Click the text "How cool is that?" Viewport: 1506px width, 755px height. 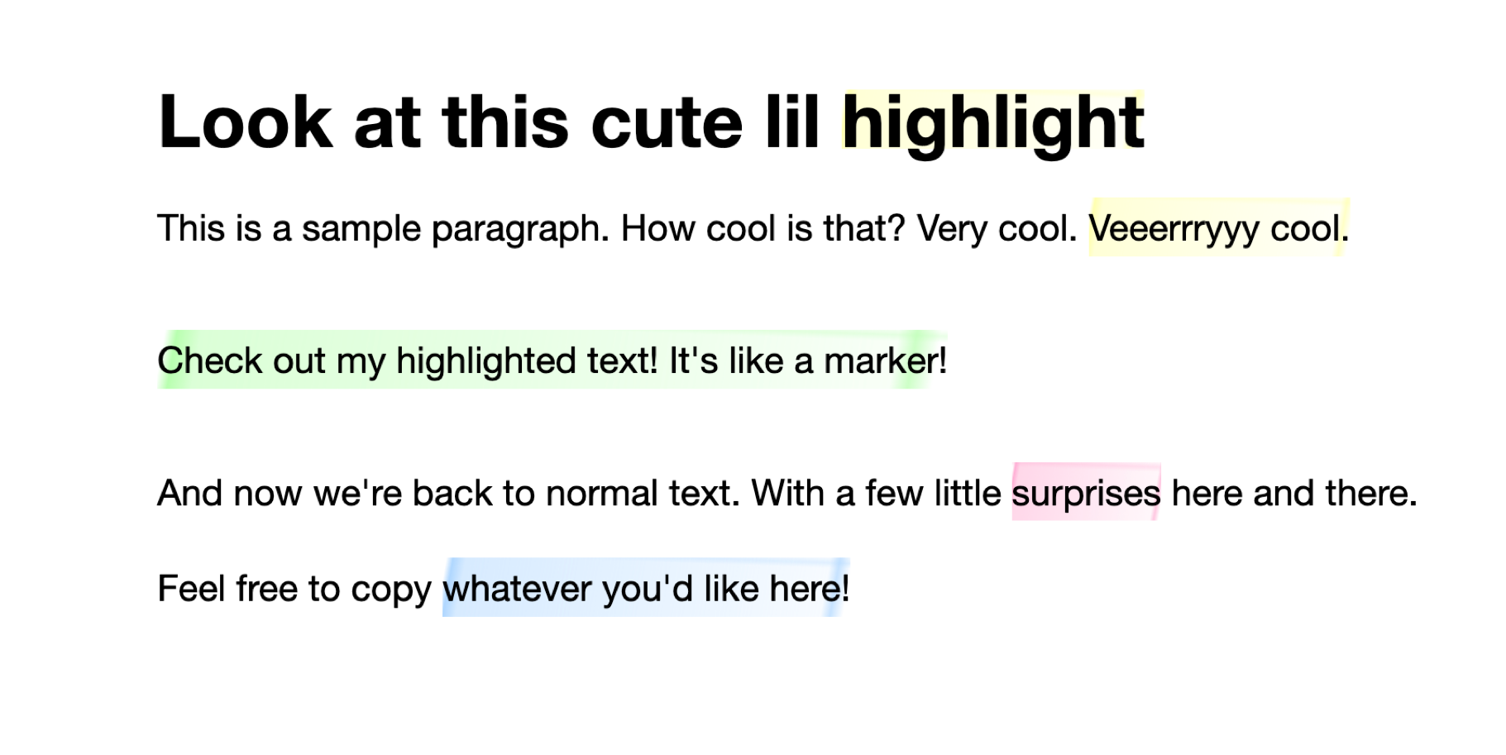pyautogui.click(x=763, y=228)
